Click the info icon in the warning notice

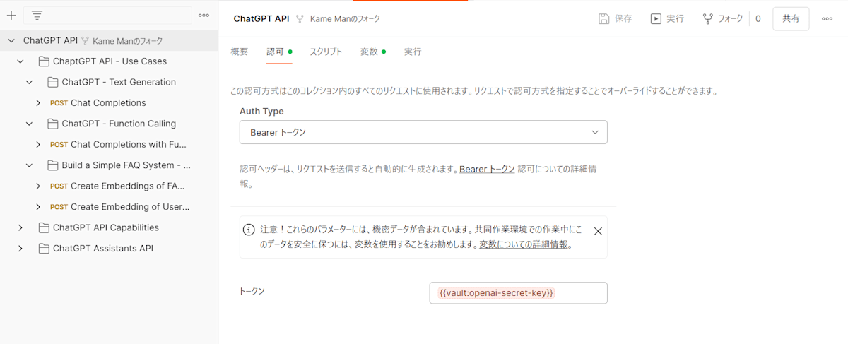(249, 230)
